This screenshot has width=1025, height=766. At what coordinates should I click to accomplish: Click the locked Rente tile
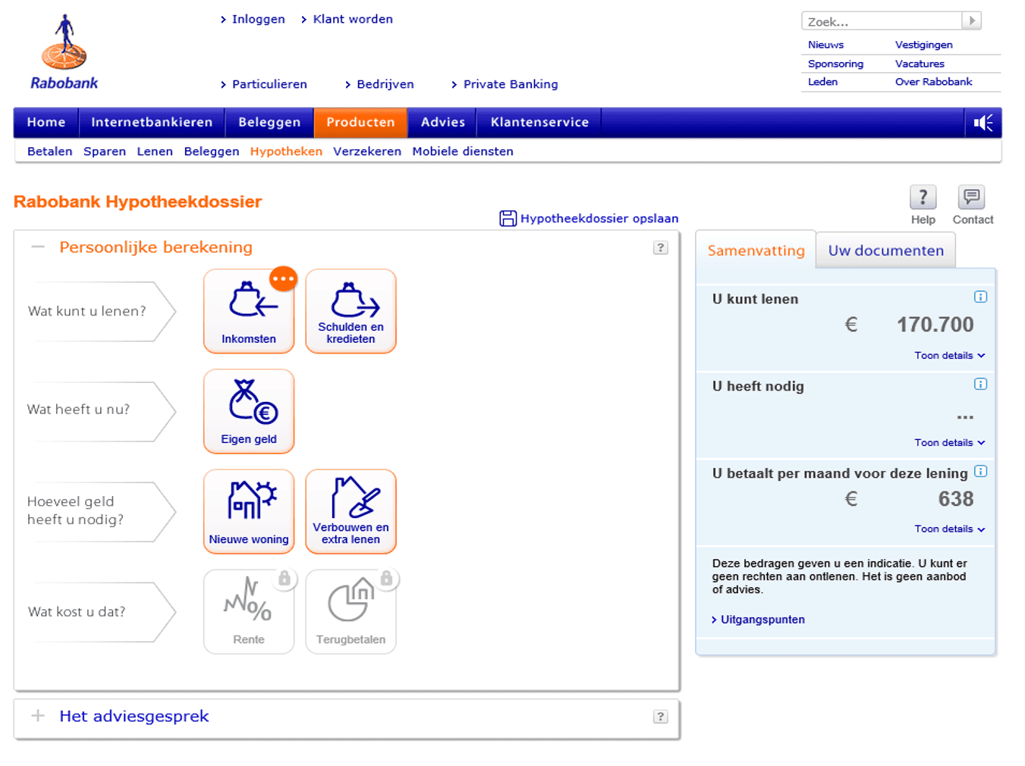pos(249,611)
